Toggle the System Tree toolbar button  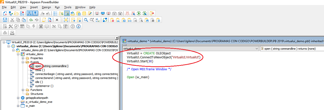tap(29, 13)
